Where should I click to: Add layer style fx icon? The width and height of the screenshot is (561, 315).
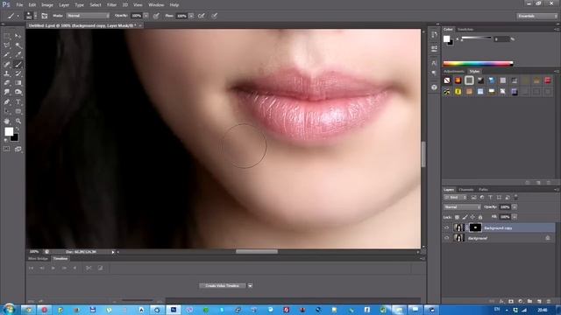pos(501,301)
